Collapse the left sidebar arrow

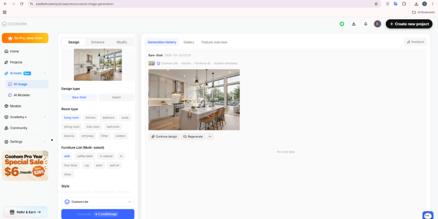click(x=51, y=140)
